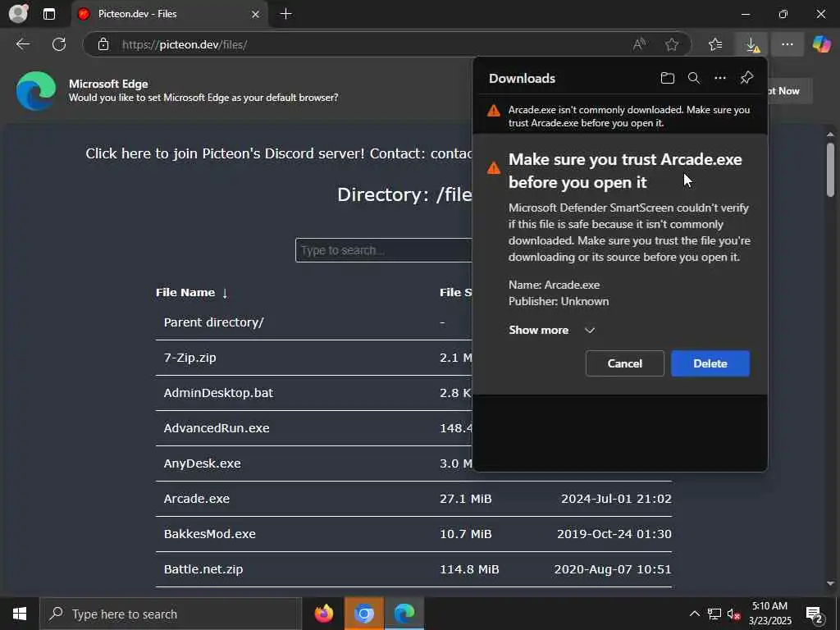This screenshot has height=630, width=840.
Task: Download AdminDesktop.bat
Action: [218, 393]
